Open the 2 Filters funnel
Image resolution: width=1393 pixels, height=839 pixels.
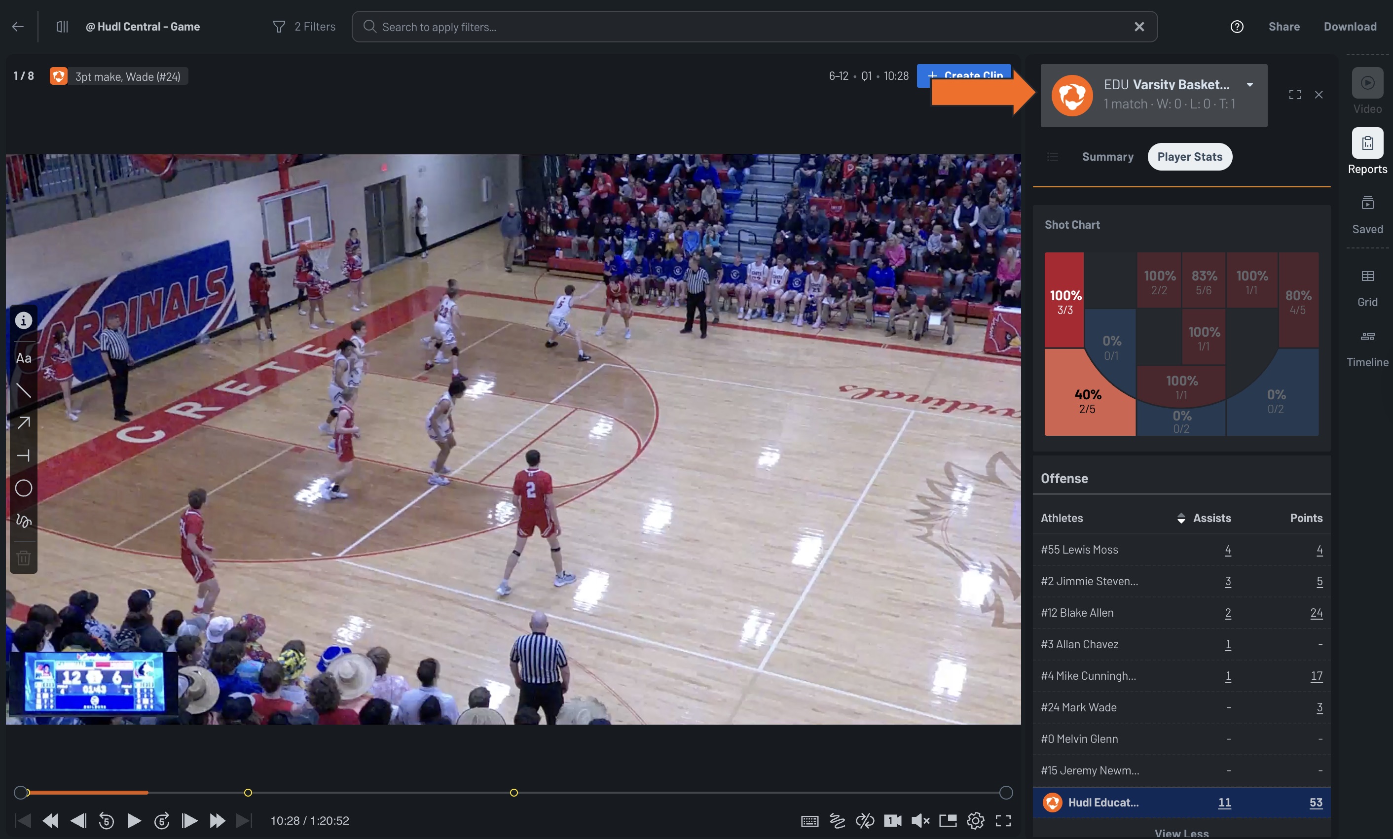(x=304, y=27)
